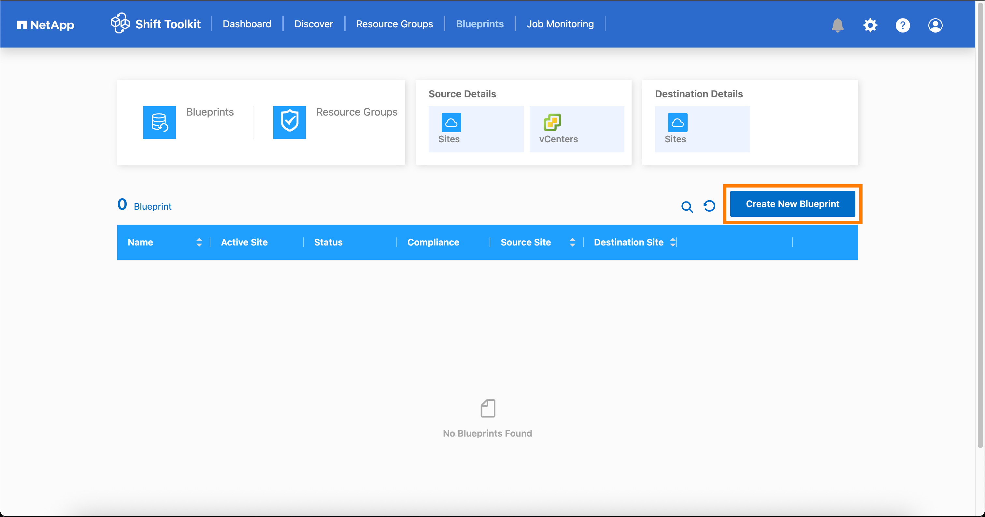The width and height of the screenshot is (985, 517).
Task: Sort by the Source Site column arrows
Action: (572, 242)
